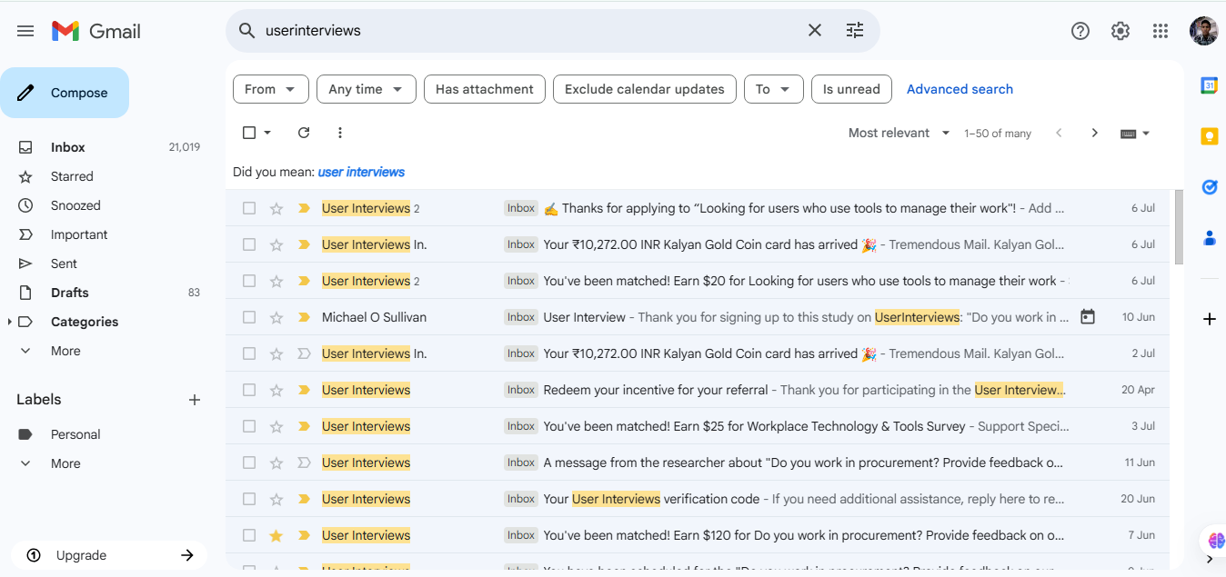
Task: Click the Upgrade button
Action: 109,555
